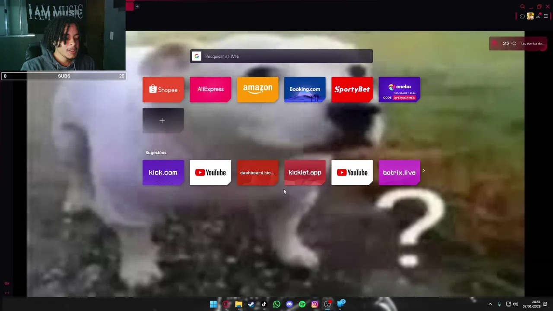The height and width of the screenshot is (311, 553).
Task: Open the Booking.com speed dial tile
Action: click(x=305, y=89)
